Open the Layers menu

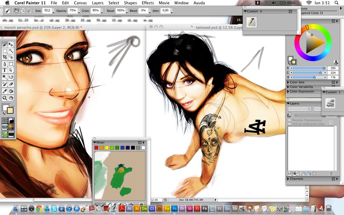tap(97, 3)
